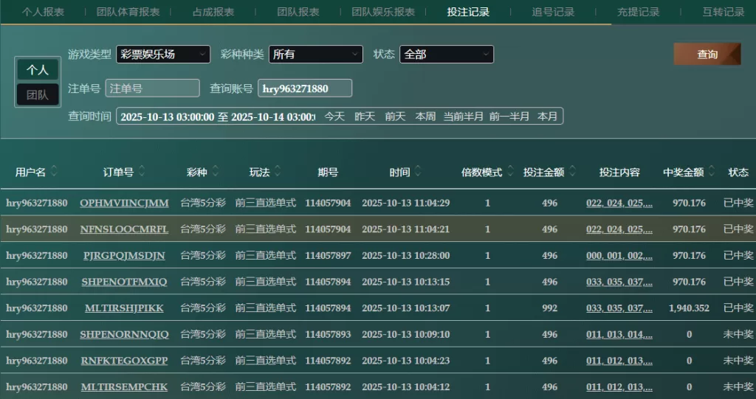Click the 注单号 input field
This screenshot has width=756, height=399.
pos(152,89)
